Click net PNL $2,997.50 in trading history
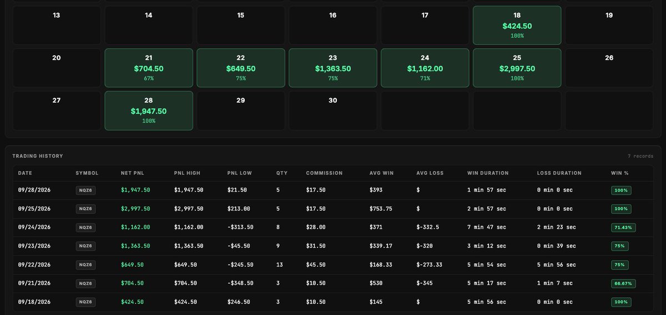 [135, 209]
